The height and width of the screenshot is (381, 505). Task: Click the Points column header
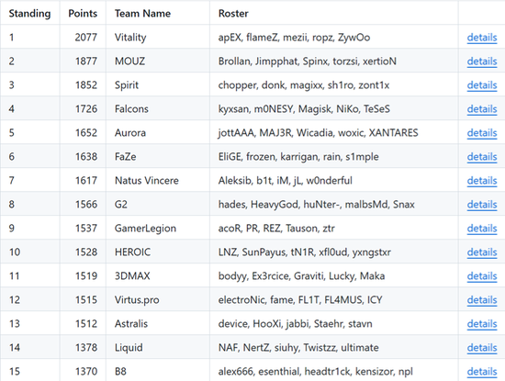[x=83, y=13]
